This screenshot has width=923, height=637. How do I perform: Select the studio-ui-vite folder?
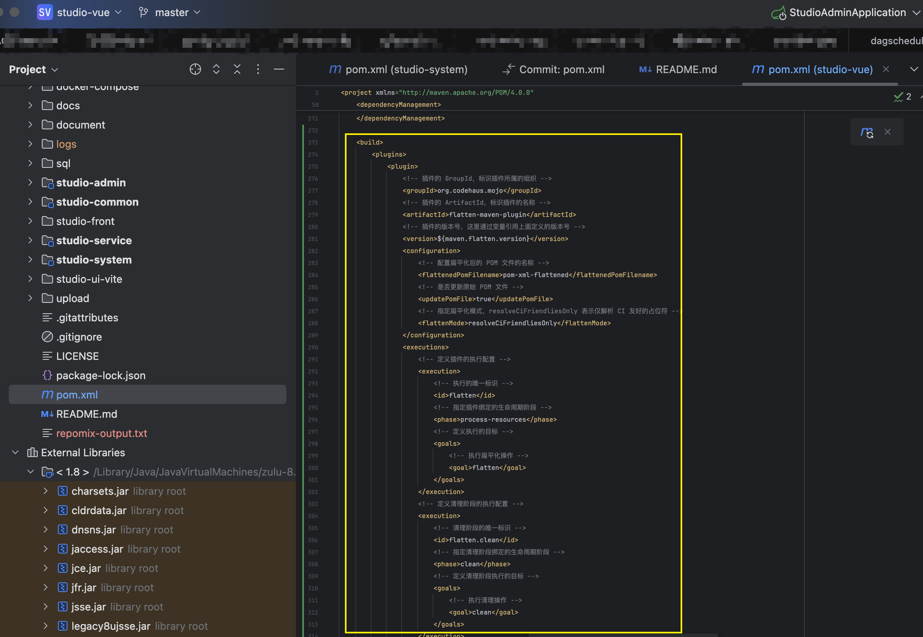tap(89, 279)
